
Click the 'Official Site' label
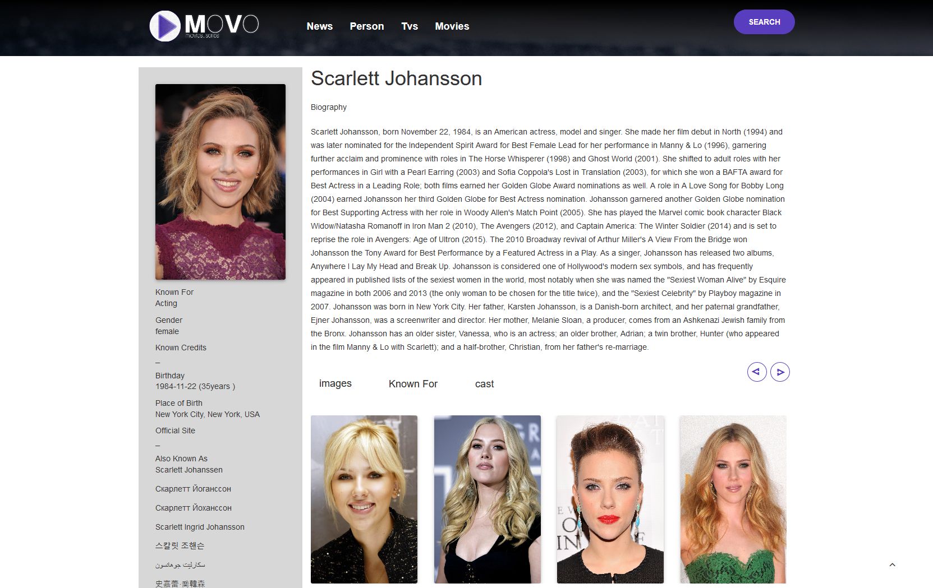175,430
